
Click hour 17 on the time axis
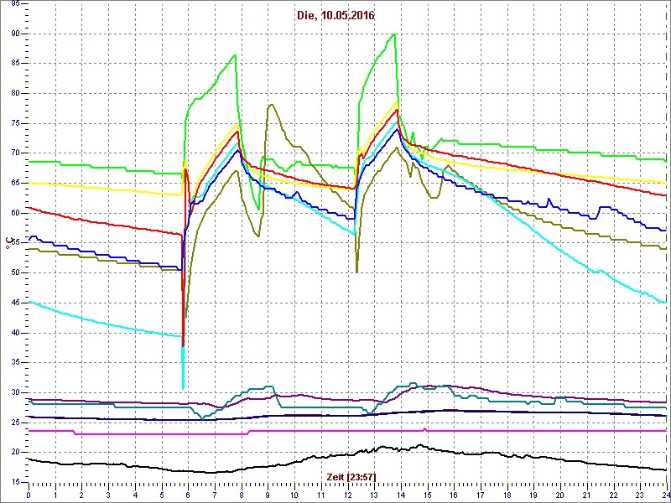point(481,495)
